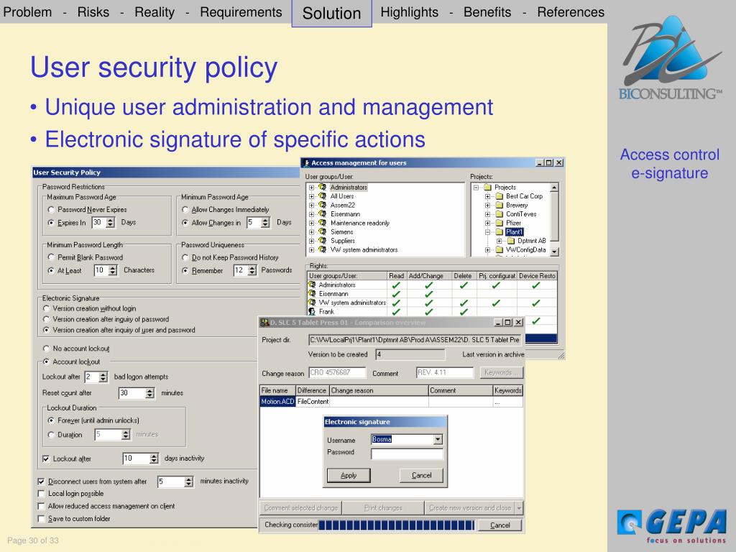
Task: Click the Administrators group icon in the user groups tree
Action: [323, 187]
